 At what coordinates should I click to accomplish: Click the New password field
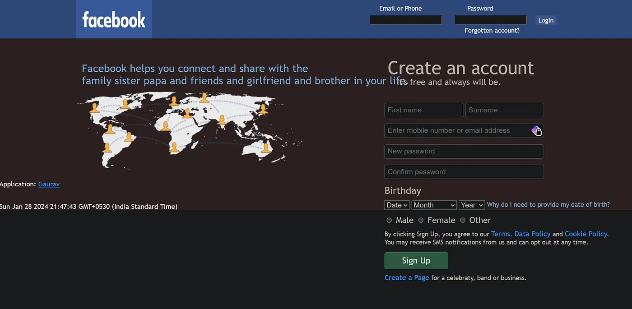click(464, 151)
